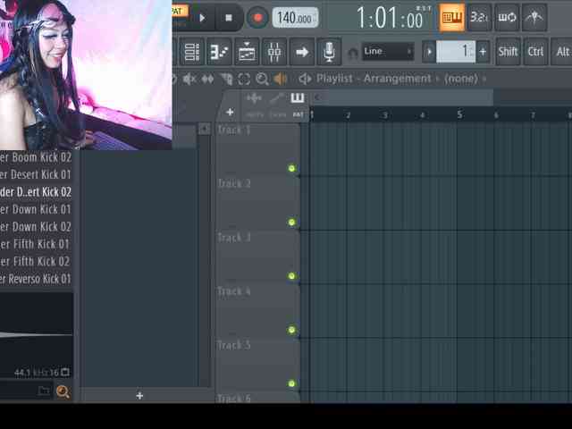Open the Playlist options menu arrow

pyautogui.click(x=305, y=79)
